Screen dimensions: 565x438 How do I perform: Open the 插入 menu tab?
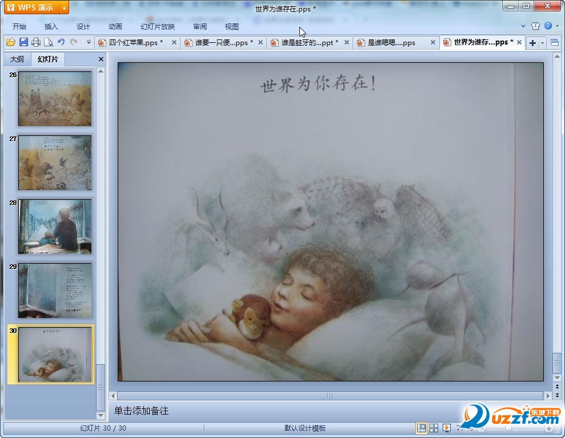[x=51, y=27]
